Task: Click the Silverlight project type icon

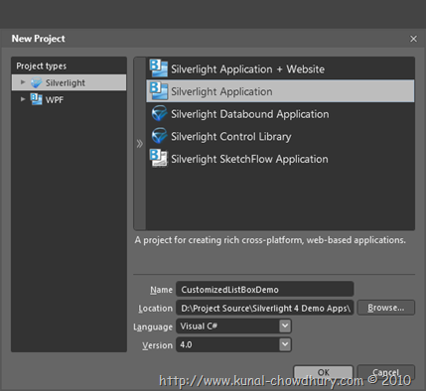Action: [37, 82]
